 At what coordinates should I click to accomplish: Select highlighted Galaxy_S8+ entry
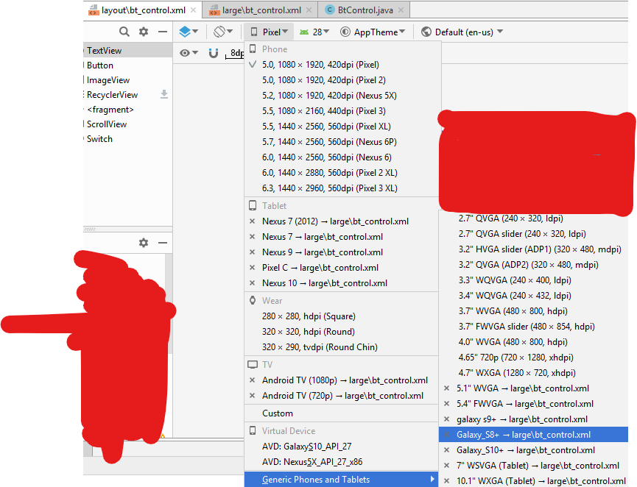(x=534, y=435)
